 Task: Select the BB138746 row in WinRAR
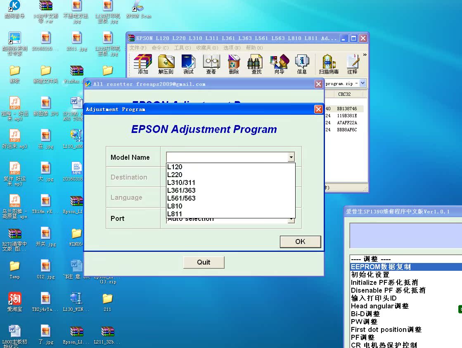pos(344,109)
